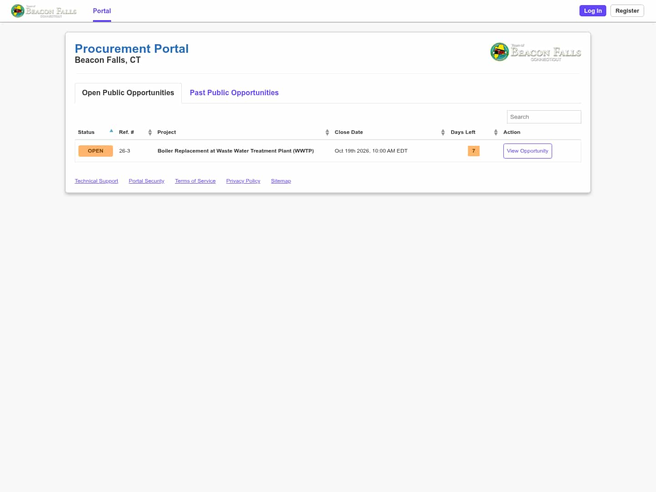
Task: Open the Terms of Service link
Action: tap(195, 181)
